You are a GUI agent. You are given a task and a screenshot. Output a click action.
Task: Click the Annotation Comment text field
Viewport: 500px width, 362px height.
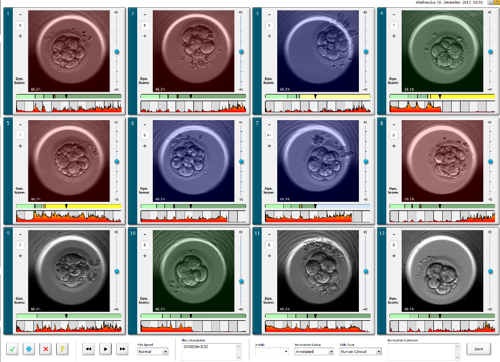tap(422, 351)
